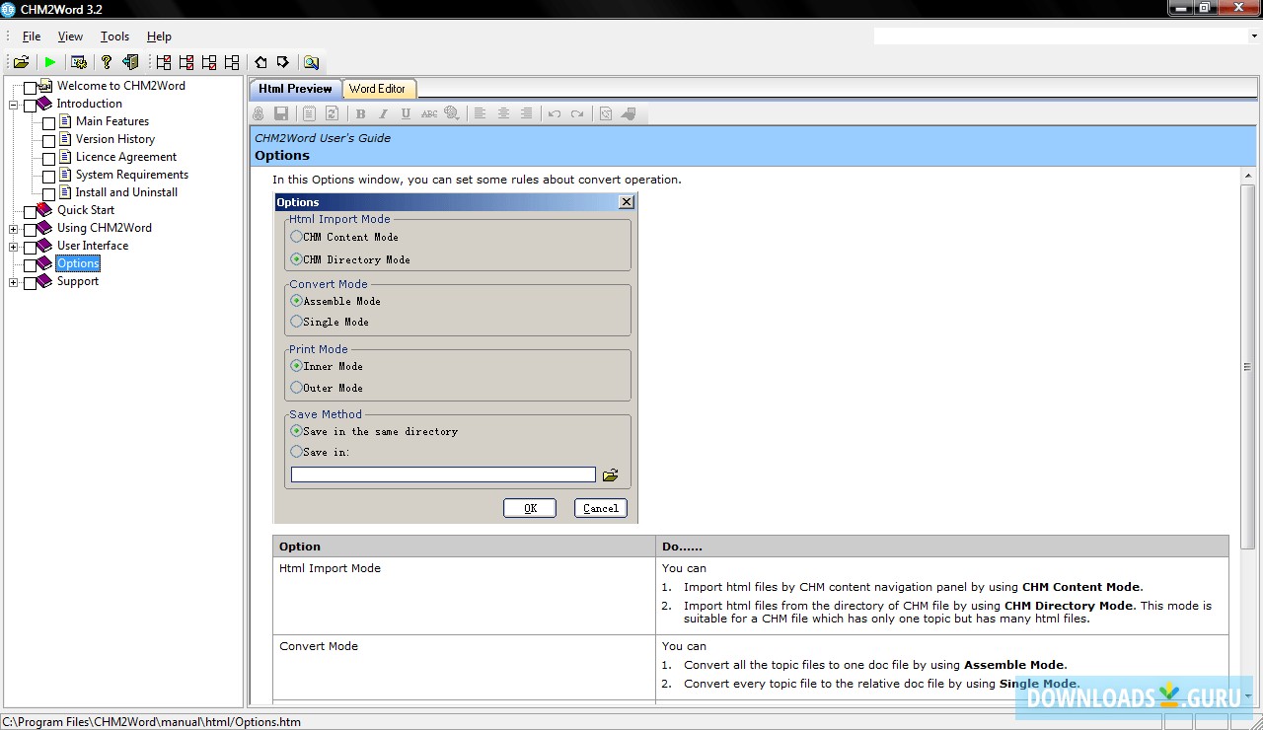This screenshot has height=730, width=1263.
Task: Open a CHM file with the folder icon
Action: tap(21, 61)
